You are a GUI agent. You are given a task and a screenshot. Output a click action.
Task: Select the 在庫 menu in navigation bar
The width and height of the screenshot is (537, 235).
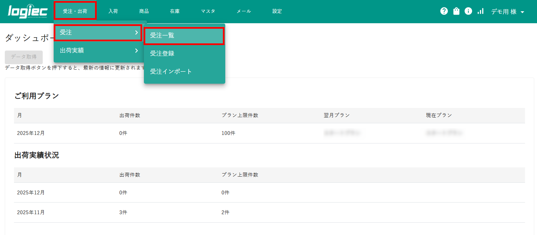pos(175,11)
